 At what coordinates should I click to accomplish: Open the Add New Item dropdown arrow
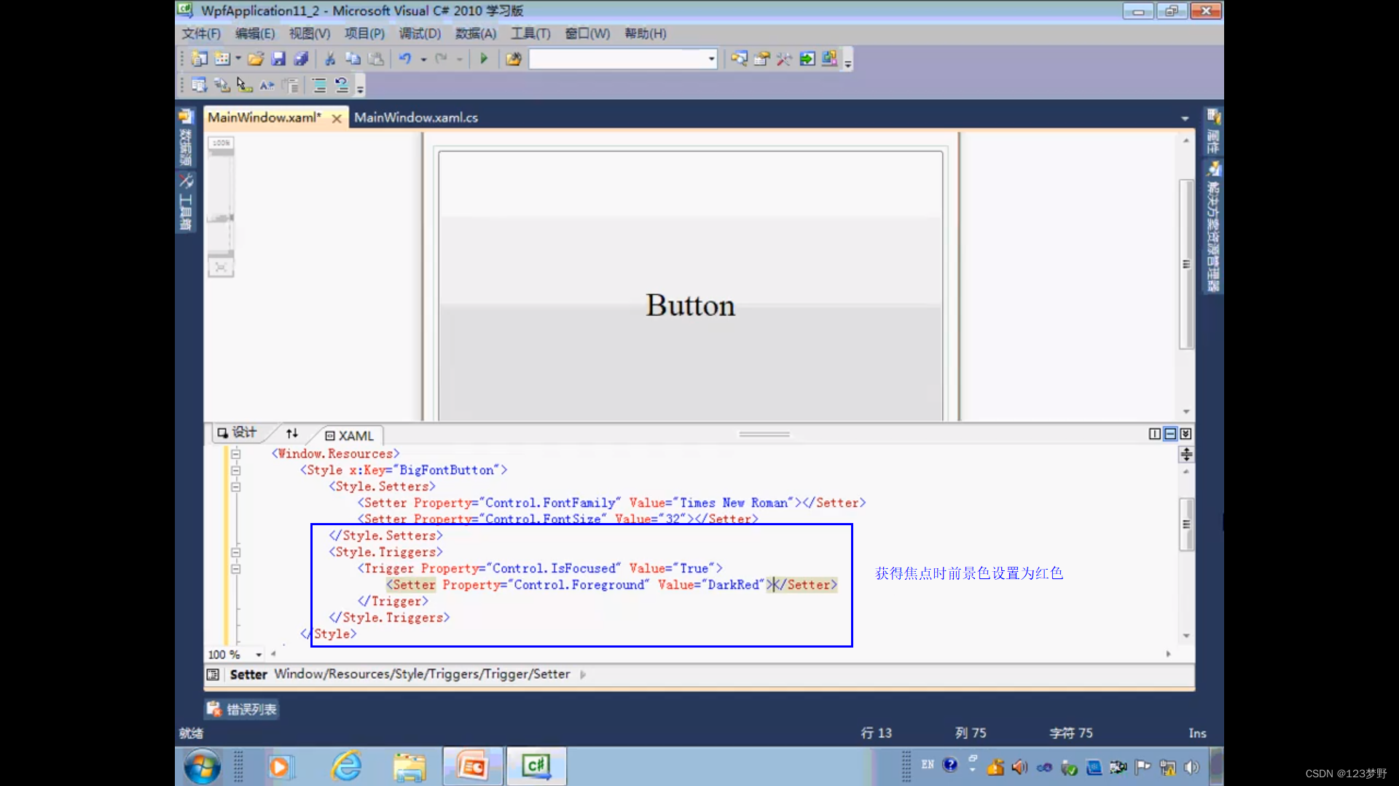point(238,59)
